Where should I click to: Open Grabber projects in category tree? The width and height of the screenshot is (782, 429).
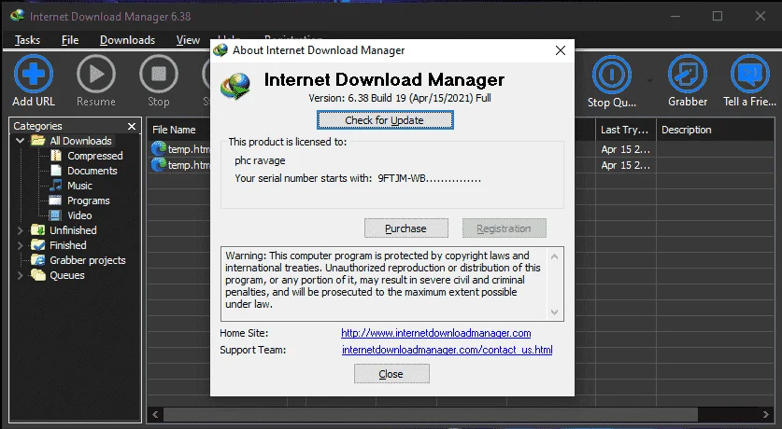coord(87,260)
